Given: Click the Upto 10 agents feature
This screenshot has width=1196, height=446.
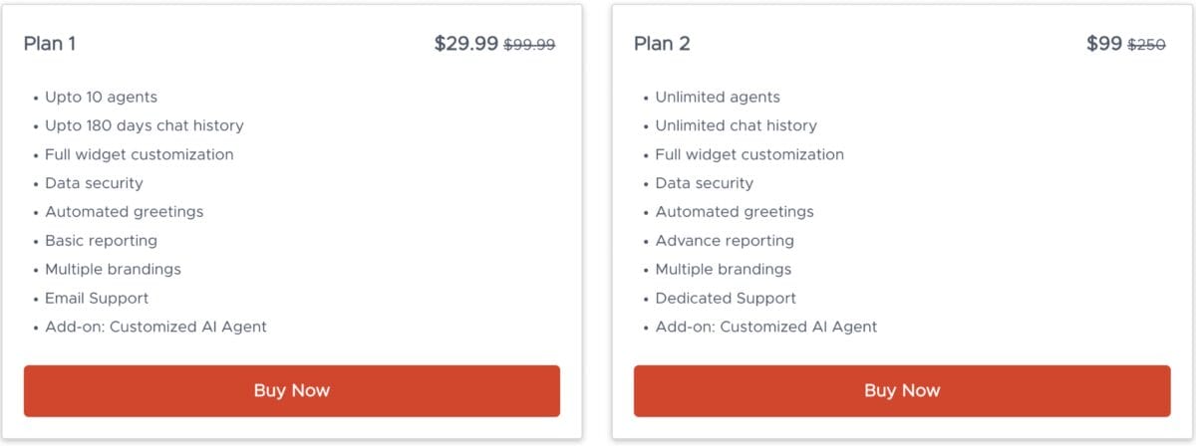Looking at the screenshot, I should pos(101,98).
